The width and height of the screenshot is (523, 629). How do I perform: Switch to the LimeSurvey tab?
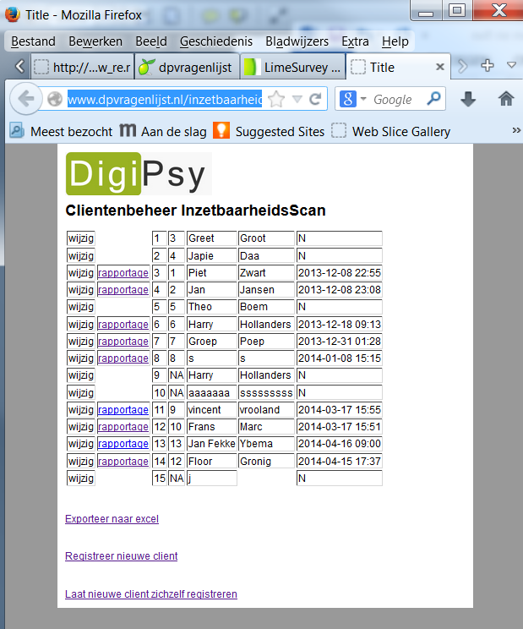pyautogui.click(x=293, y=67)
